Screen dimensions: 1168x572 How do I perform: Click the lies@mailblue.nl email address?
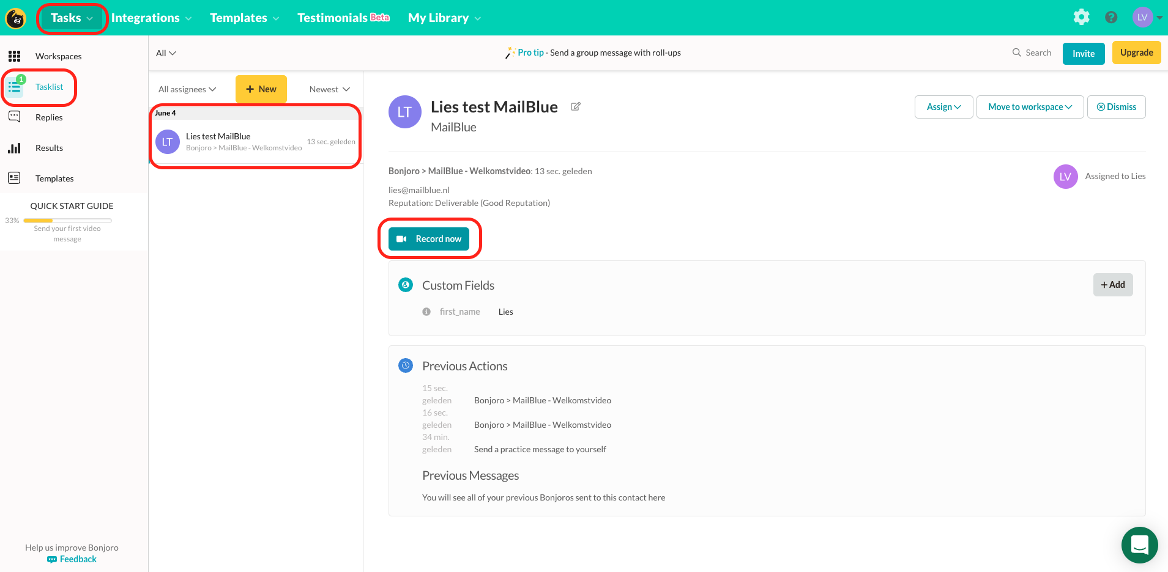(419, 190)
